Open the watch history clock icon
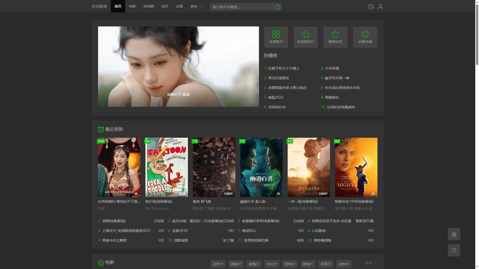Viewport: 479px width, 269px height. tap(371, 7)
